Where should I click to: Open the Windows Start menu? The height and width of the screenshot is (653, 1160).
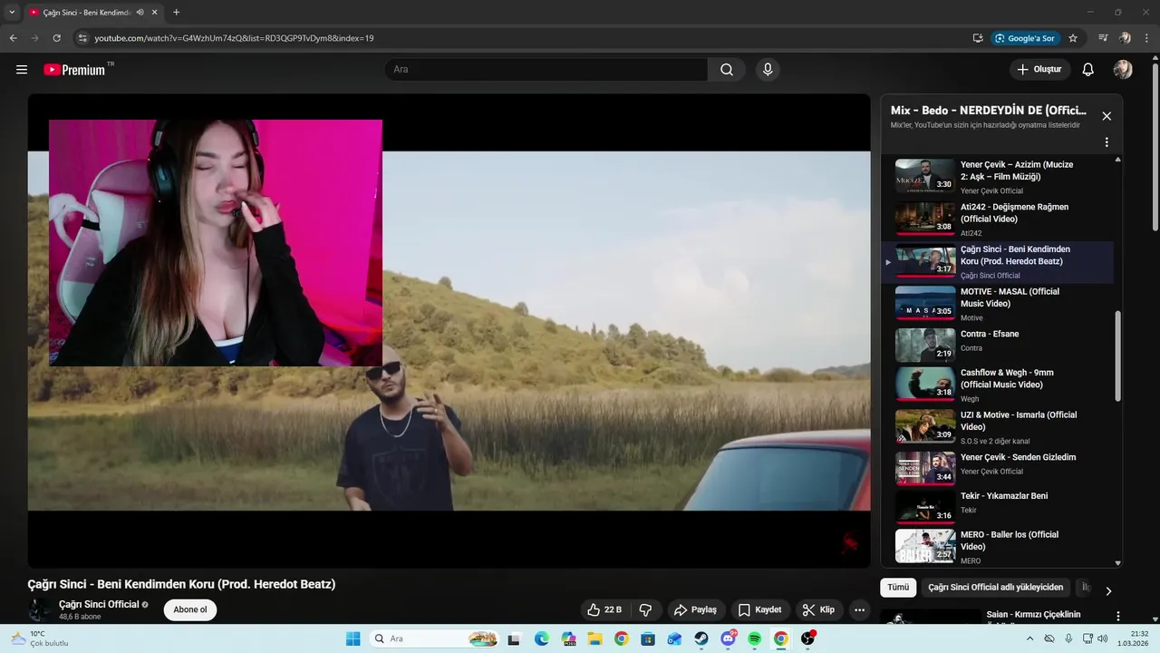coord(353,638)
